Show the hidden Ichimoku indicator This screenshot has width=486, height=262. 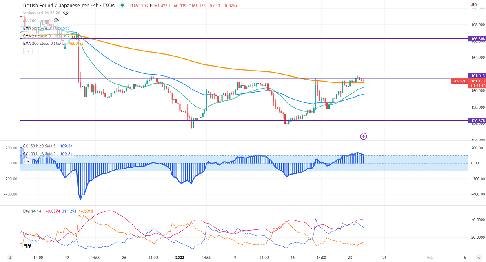click(66, 13)
